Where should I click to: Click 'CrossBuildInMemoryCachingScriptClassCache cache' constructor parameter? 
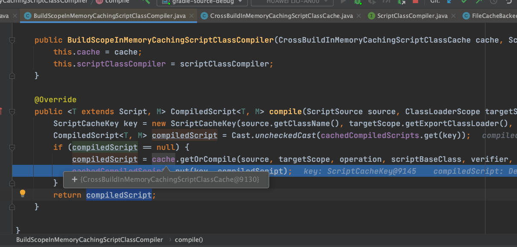(388, 40)
